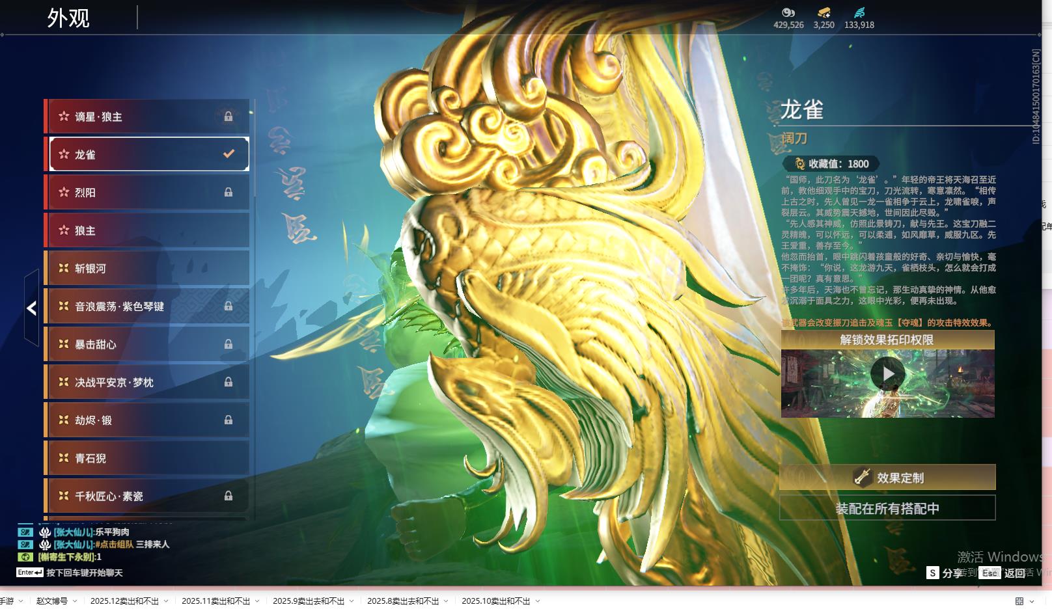1052x611 pixels.
Task: Switch to the 2025.8卖出去和不出 sheet tab
Action: 403,601
